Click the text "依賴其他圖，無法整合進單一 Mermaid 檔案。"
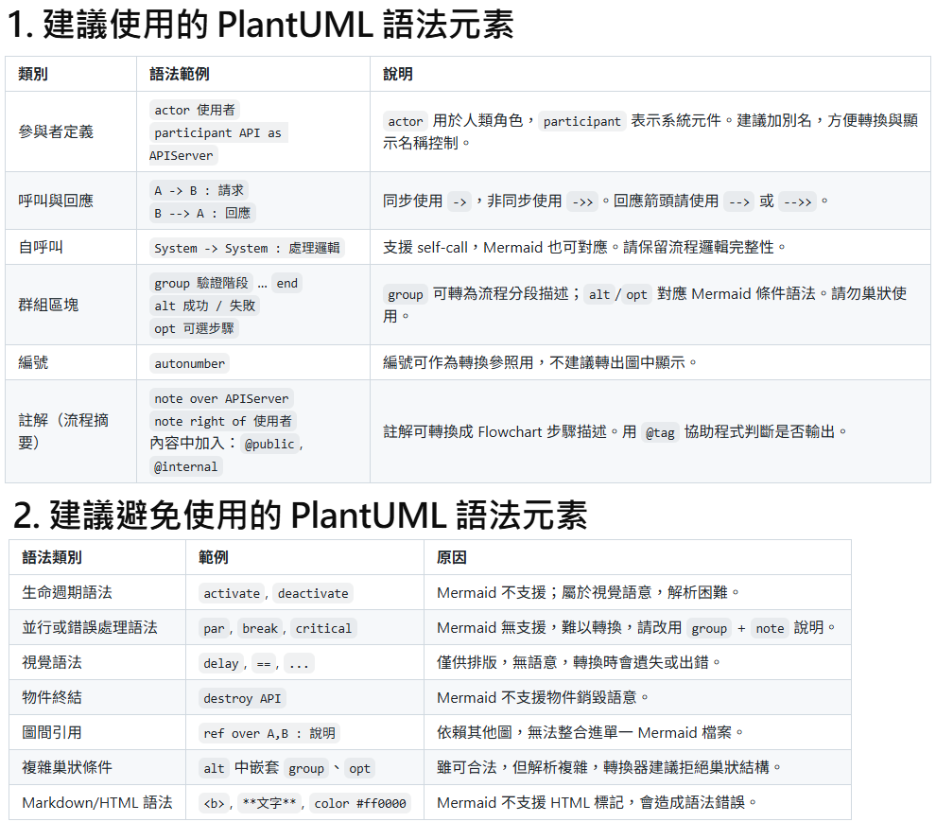 [590, 732]
